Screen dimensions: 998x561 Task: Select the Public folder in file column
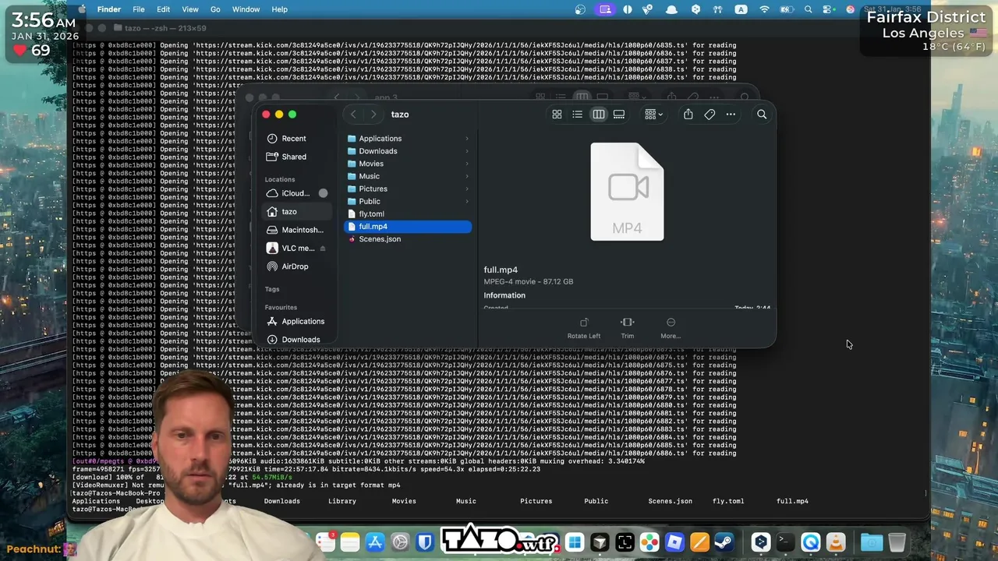click(408, 201)
